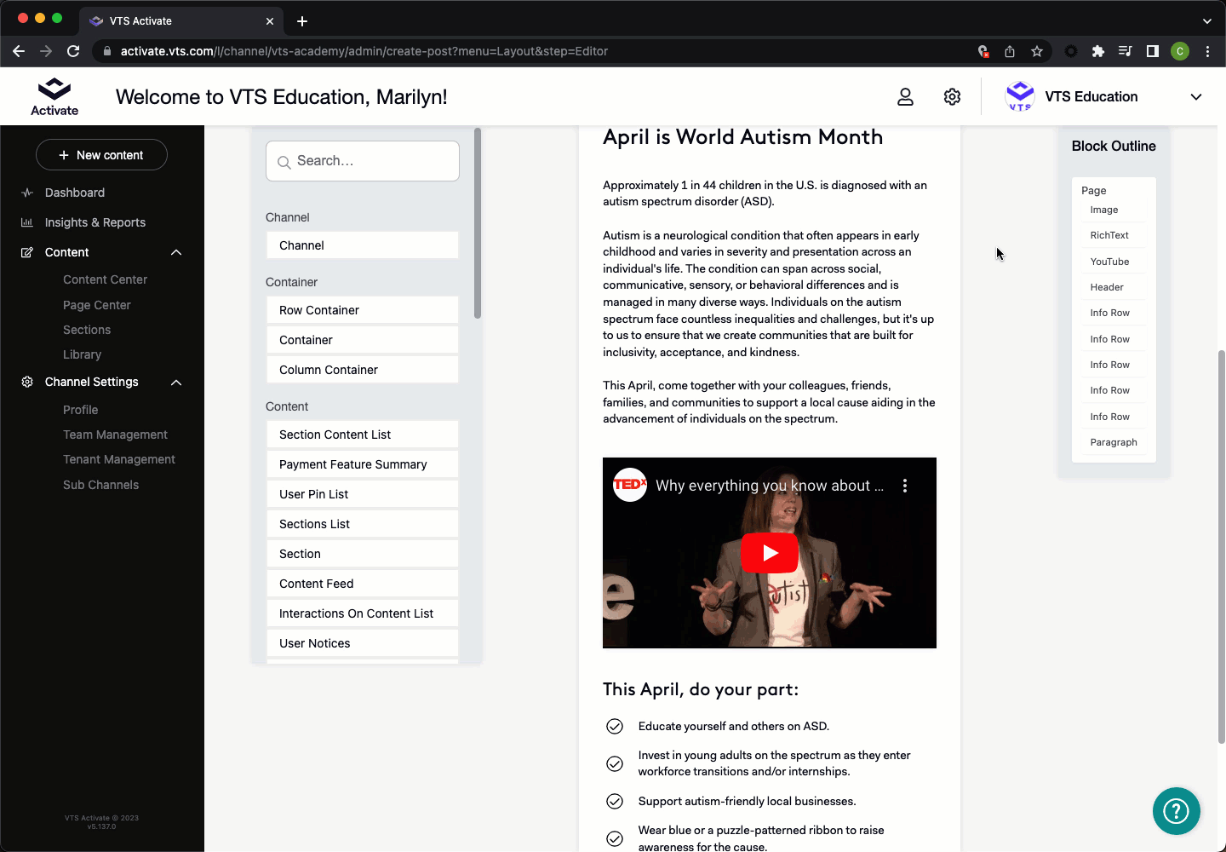
Task: Open Team Management
Action: (115, 435)
